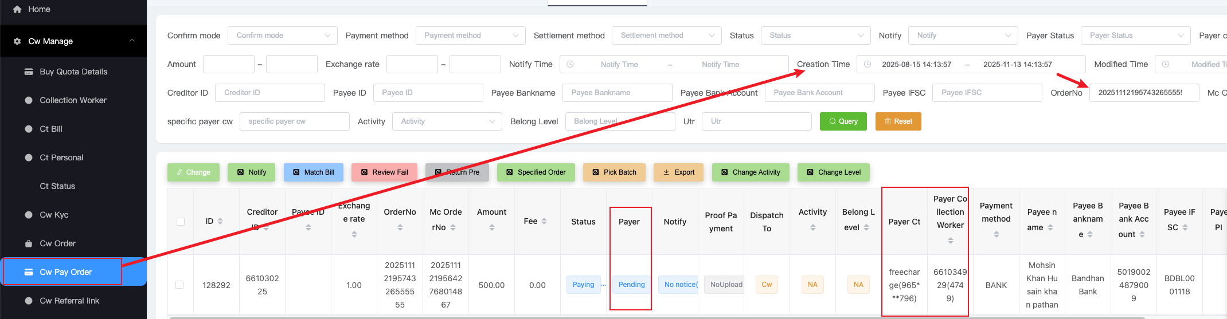1227x319 pixels.
Task: Sort by Amount column arrows
Action: pyautogui.click(x=491, y=227)
